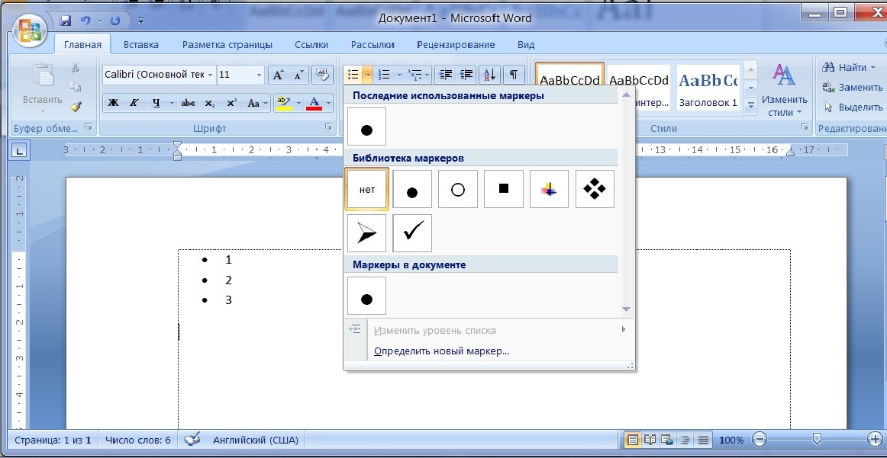Image resolution: width=887 pixels, height=458 pixels.
Task: Select the Format Painter brush
Action: click(76, 106)
